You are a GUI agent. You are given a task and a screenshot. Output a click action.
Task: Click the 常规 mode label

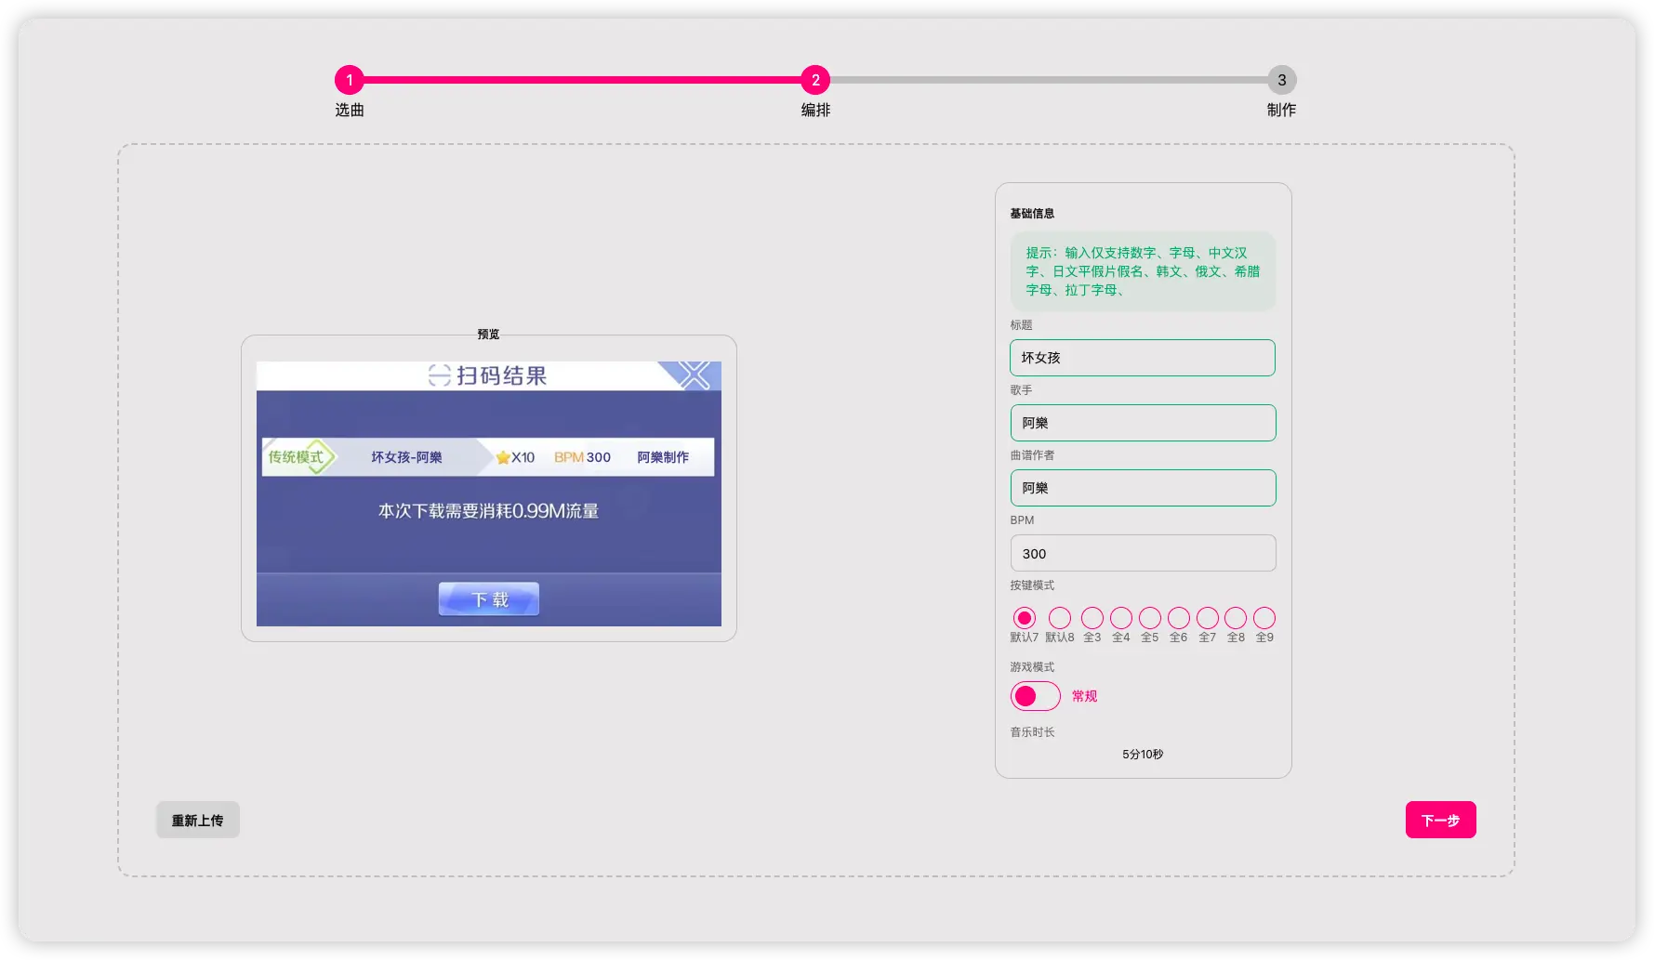pyautogui.click(x=1085, y=696)
